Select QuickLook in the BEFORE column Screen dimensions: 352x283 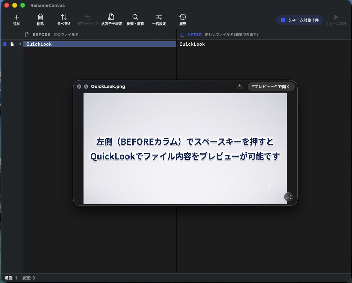pos(100,44)
